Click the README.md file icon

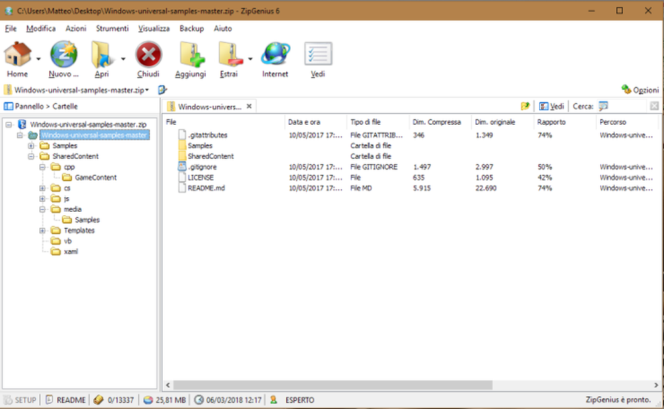point(182,187)
